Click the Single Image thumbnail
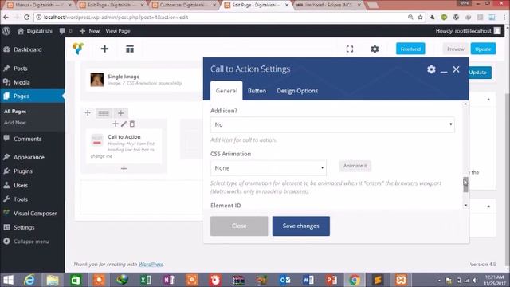 click(97, 80)
